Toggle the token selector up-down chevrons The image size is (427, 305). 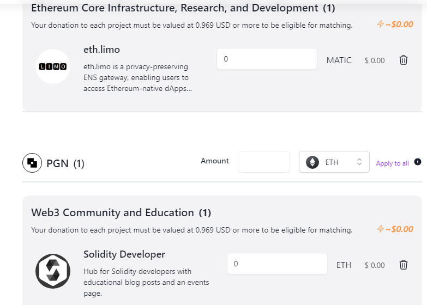tap(359, 162)
